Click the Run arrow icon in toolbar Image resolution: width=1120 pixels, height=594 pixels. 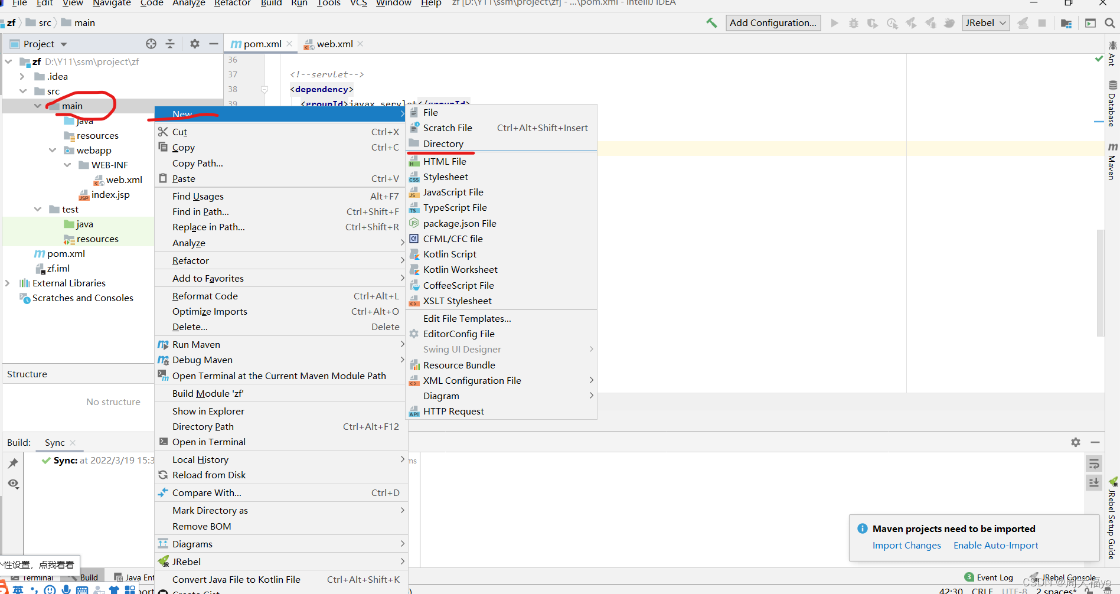coord(834,23)
